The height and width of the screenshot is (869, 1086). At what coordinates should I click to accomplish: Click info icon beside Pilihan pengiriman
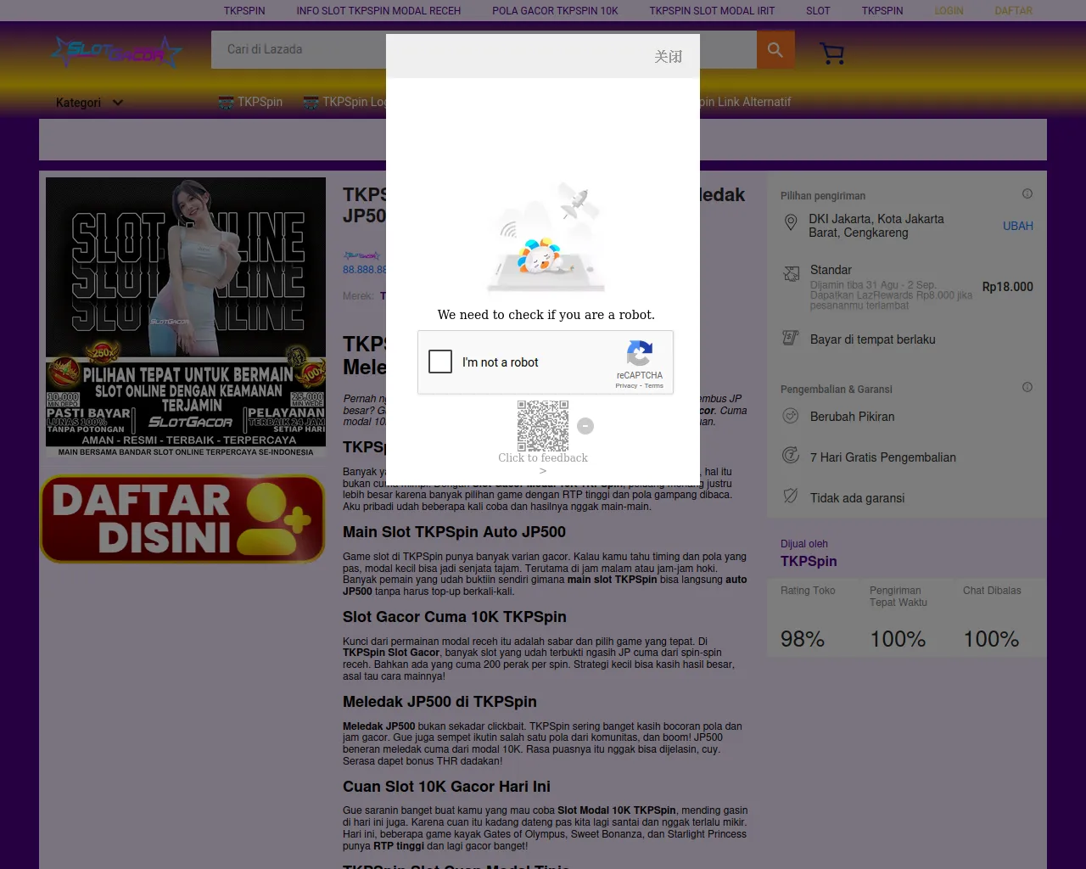[x=1027, y=194]
